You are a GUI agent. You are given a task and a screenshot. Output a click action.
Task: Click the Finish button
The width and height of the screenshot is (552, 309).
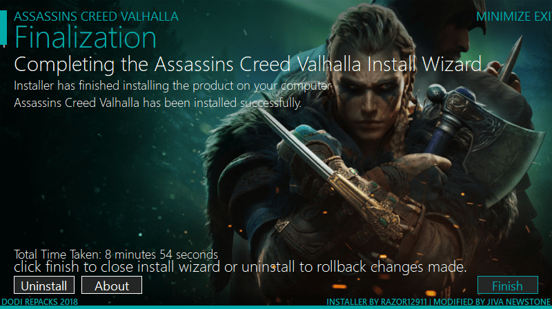pyautogui.click(x=508, y=285)
